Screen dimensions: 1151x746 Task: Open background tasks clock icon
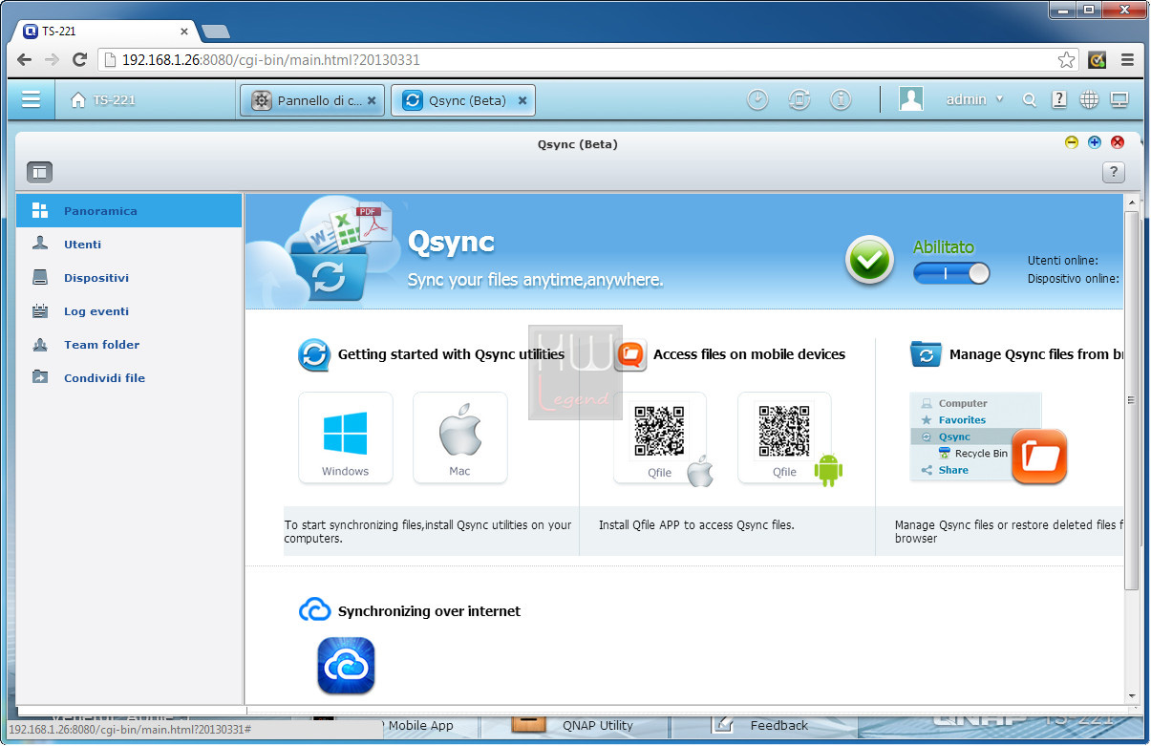pyautogui.click(x=757, y=99)
